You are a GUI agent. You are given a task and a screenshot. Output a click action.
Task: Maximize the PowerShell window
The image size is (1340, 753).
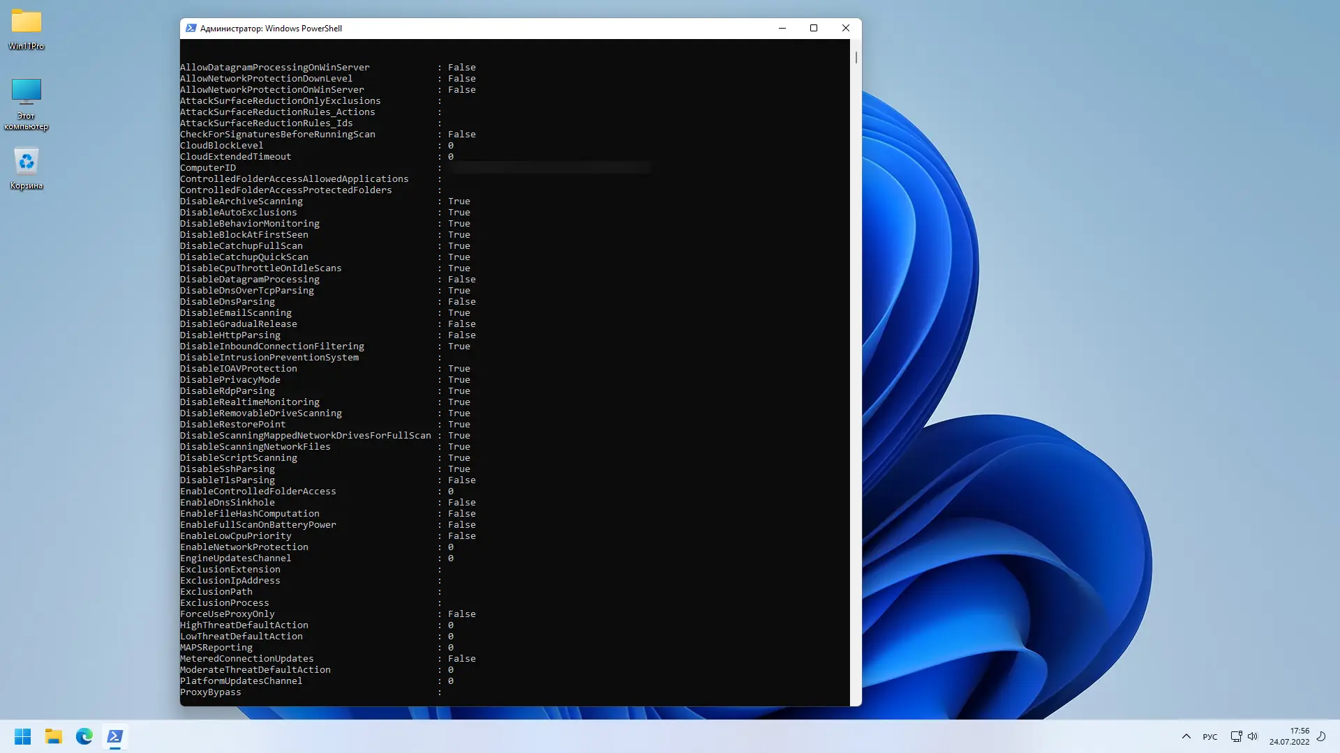click(814, 29)
